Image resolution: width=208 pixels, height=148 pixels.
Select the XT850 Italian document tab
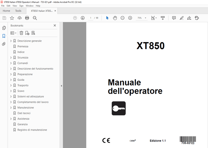pos(42,11)
